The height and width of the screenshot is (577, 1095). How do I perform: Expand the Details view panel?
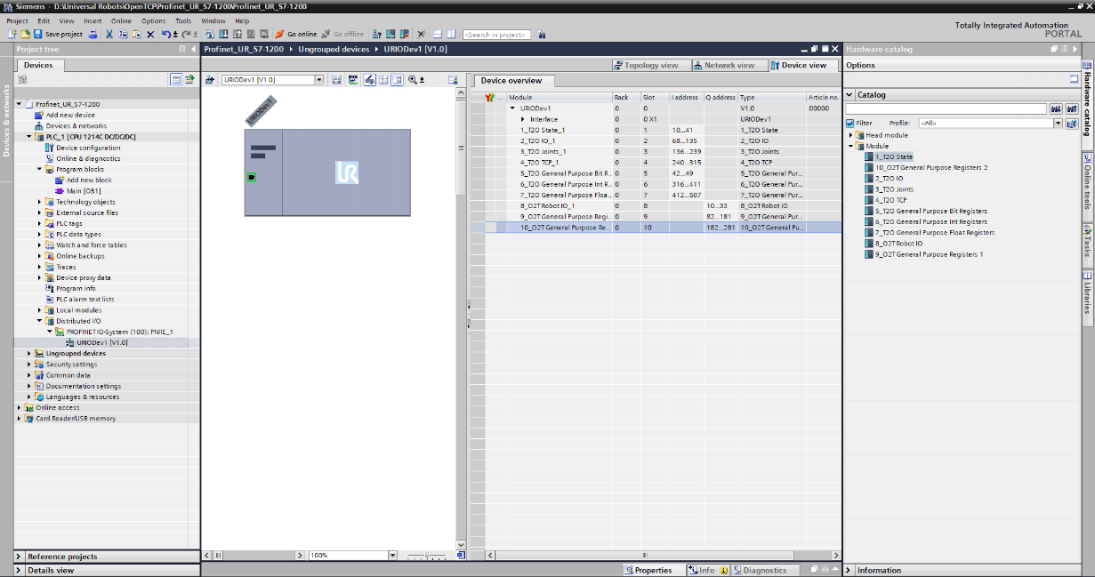20,570
